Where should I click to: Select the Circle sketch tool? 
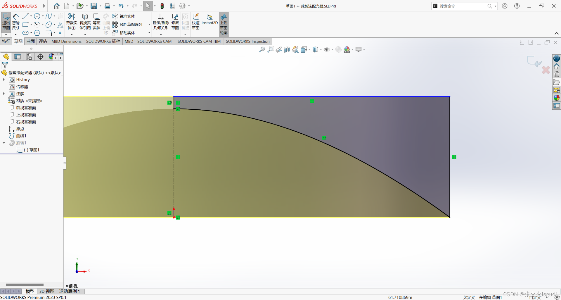pos(37,16)
